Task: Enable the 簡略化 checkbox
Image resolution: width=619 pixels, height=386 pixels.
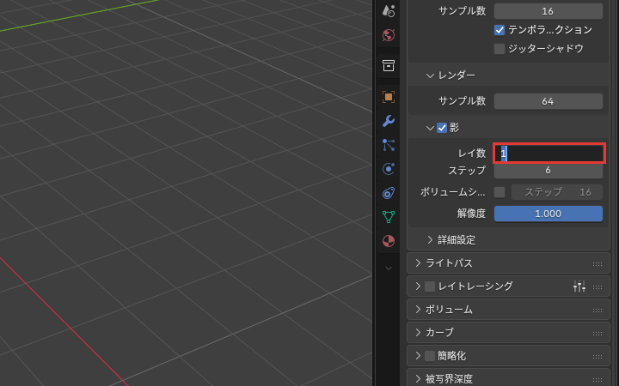Action: coord(430,356)
